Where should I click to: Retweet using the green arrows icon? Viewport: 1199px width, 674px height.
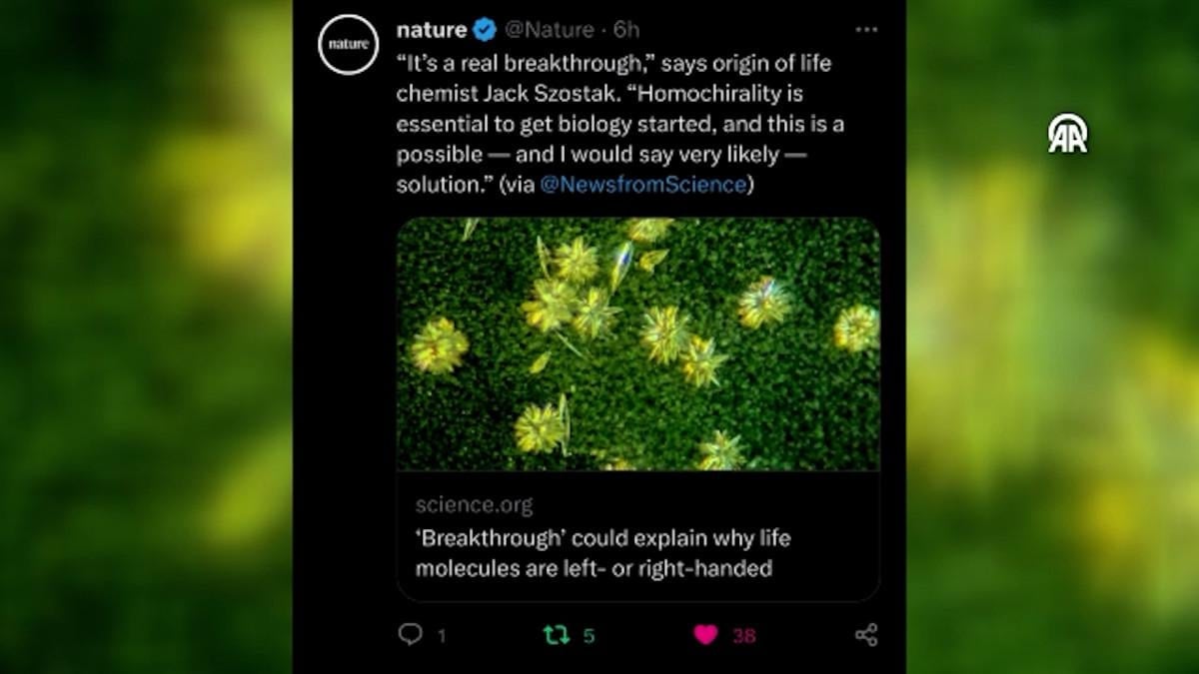555,634
